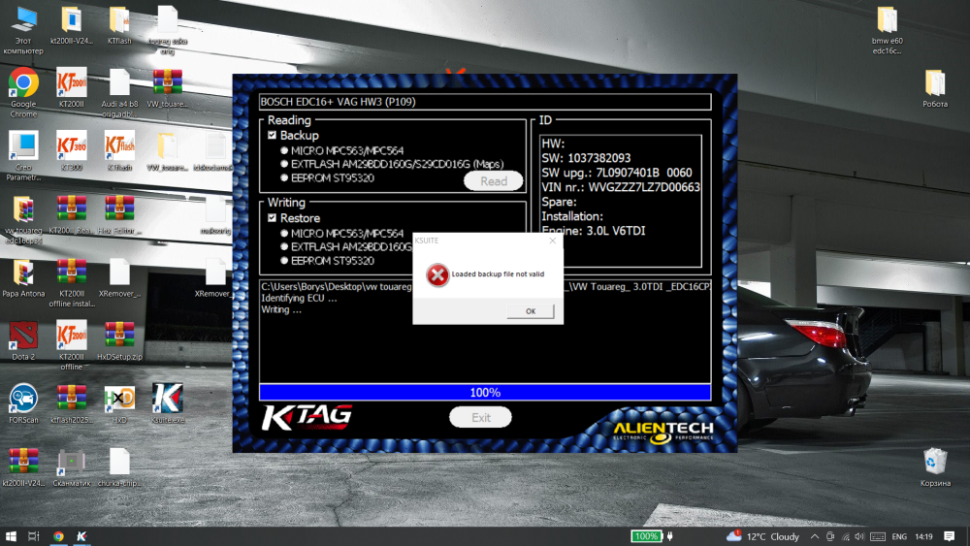The width and height of the screenshot is (970, 546).
Task: Open the Ksuite.exe shortcut
Action: coord(168,403)
